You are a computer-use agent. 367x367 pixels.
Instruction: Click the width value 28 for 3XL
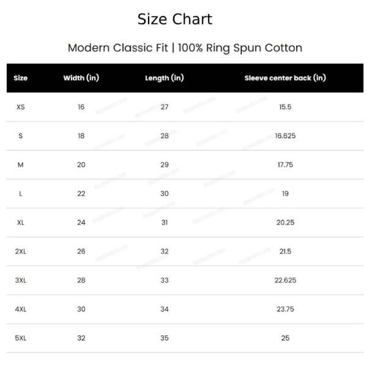click(81, 280)
